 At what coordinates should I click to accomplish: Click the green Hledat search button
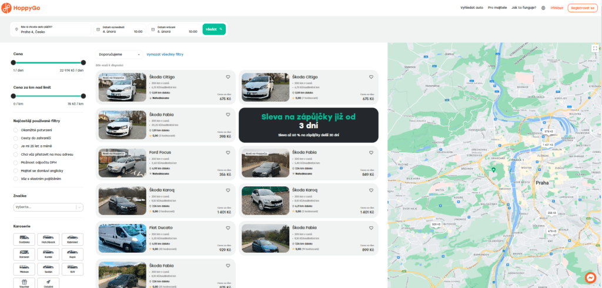(214, 29)
